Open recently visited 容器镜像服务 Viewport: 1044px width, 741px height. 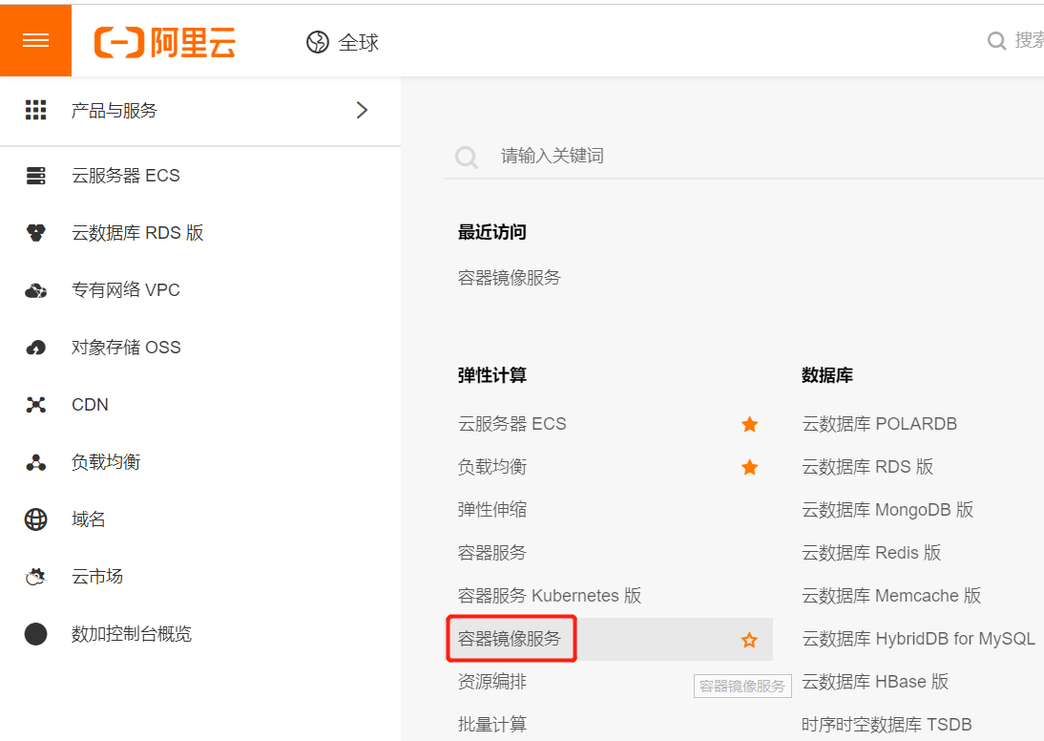pos(510,277)
